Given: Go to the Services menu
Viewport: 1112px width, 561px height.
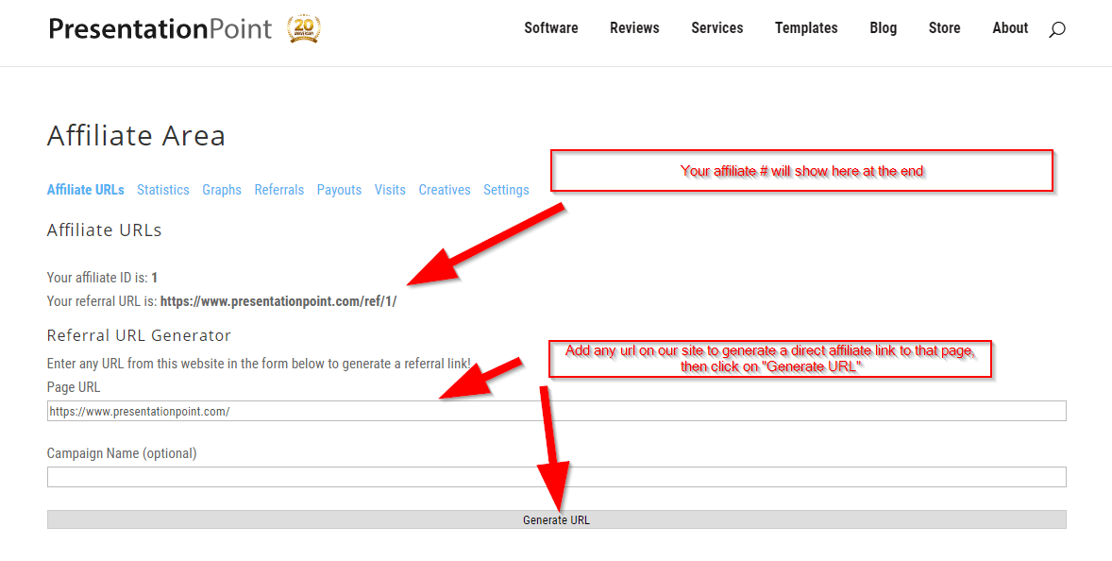Looking at the screenshot, I should click(x=716, y=28).
